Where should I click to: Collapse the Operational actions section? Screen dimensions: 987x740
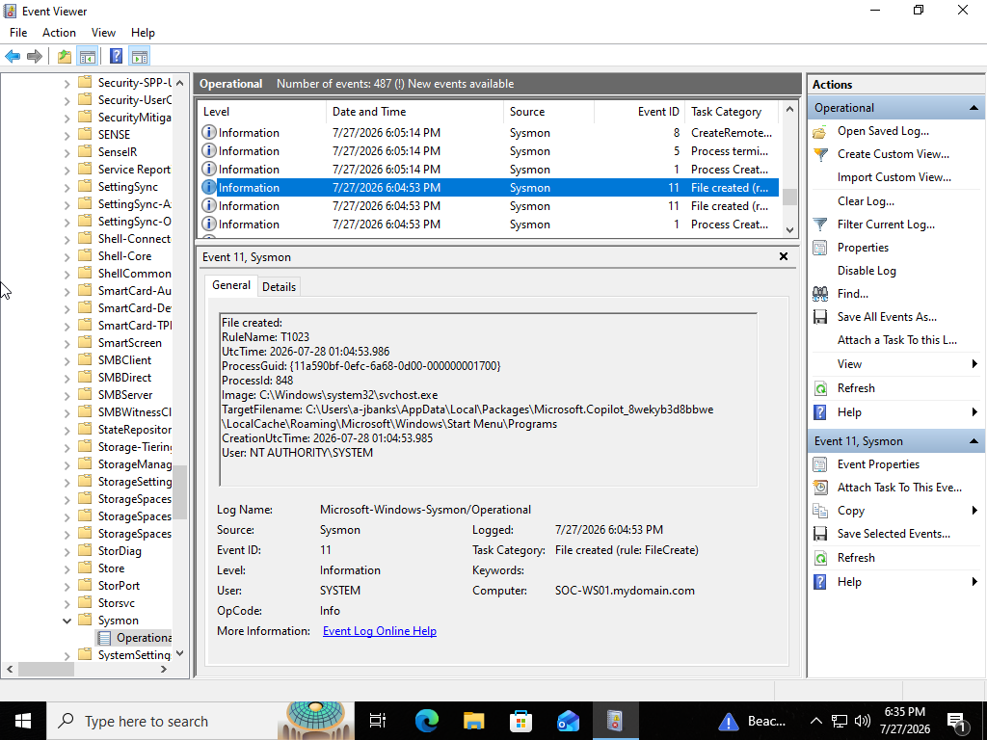974,108
